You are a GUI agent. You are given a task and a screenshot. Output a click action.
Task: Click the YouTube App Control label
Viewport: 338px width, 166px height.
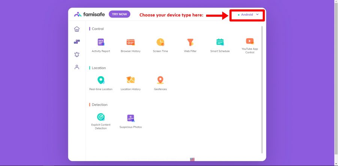250,50
